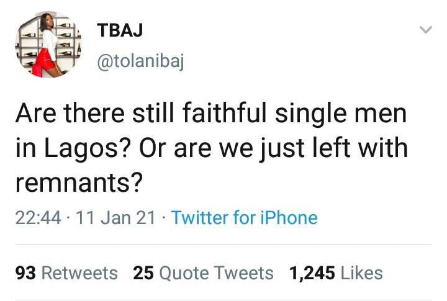Click the word "Lagos?" in the tweet
The image size is (447, 301).
point(81,150)
